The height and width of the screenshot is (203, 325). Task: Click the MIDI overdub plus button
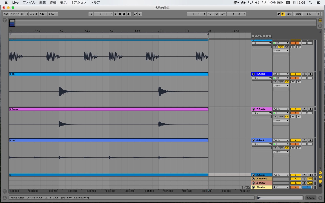click(x=128, y=14)
